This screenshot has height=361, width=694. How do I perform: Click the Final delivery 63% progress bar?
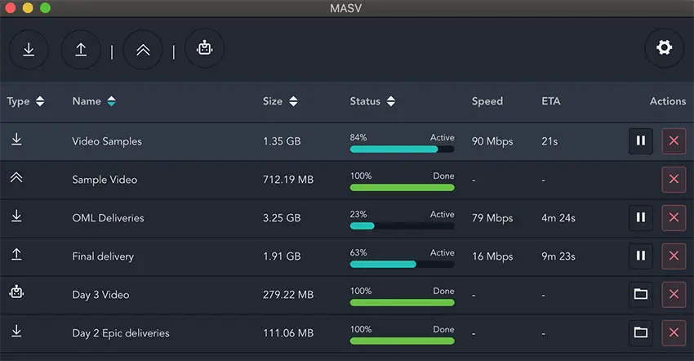(x=402, y=265)
